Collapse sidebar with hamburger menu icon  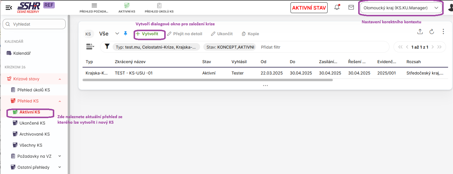[9, 8]
